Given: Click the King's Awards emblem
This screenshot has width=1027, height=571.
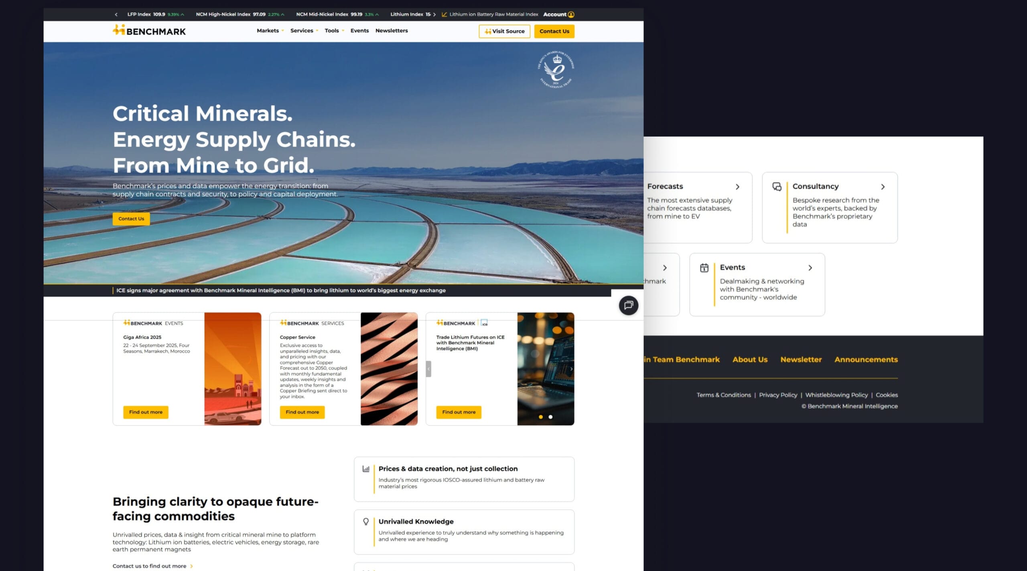Looking at the screenshot, I should click(x=556, y=69).
